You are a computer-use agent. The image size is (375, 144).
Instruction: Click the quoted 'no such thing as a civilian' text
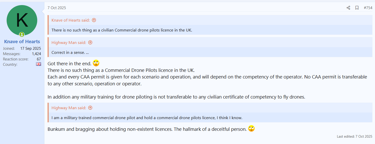pos(122,30)
